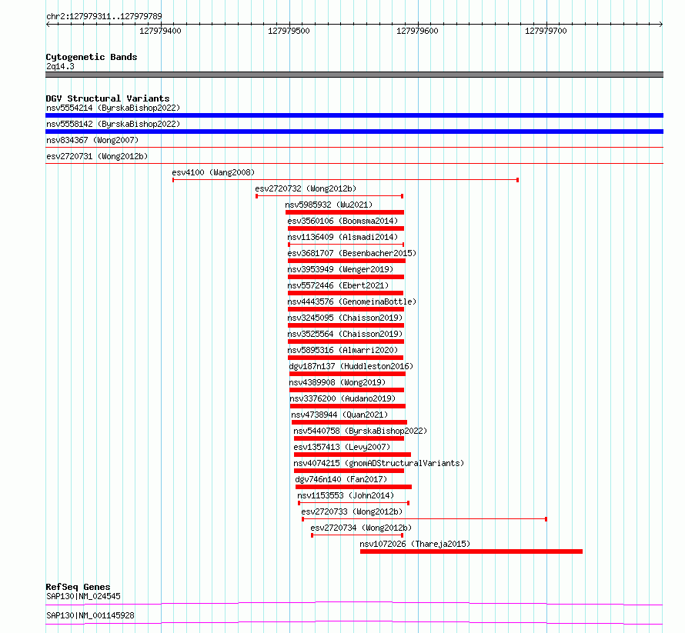Click the chr2:127979311..127979789 coordinate label
This screenshot has height=633, width=685.
104,17
